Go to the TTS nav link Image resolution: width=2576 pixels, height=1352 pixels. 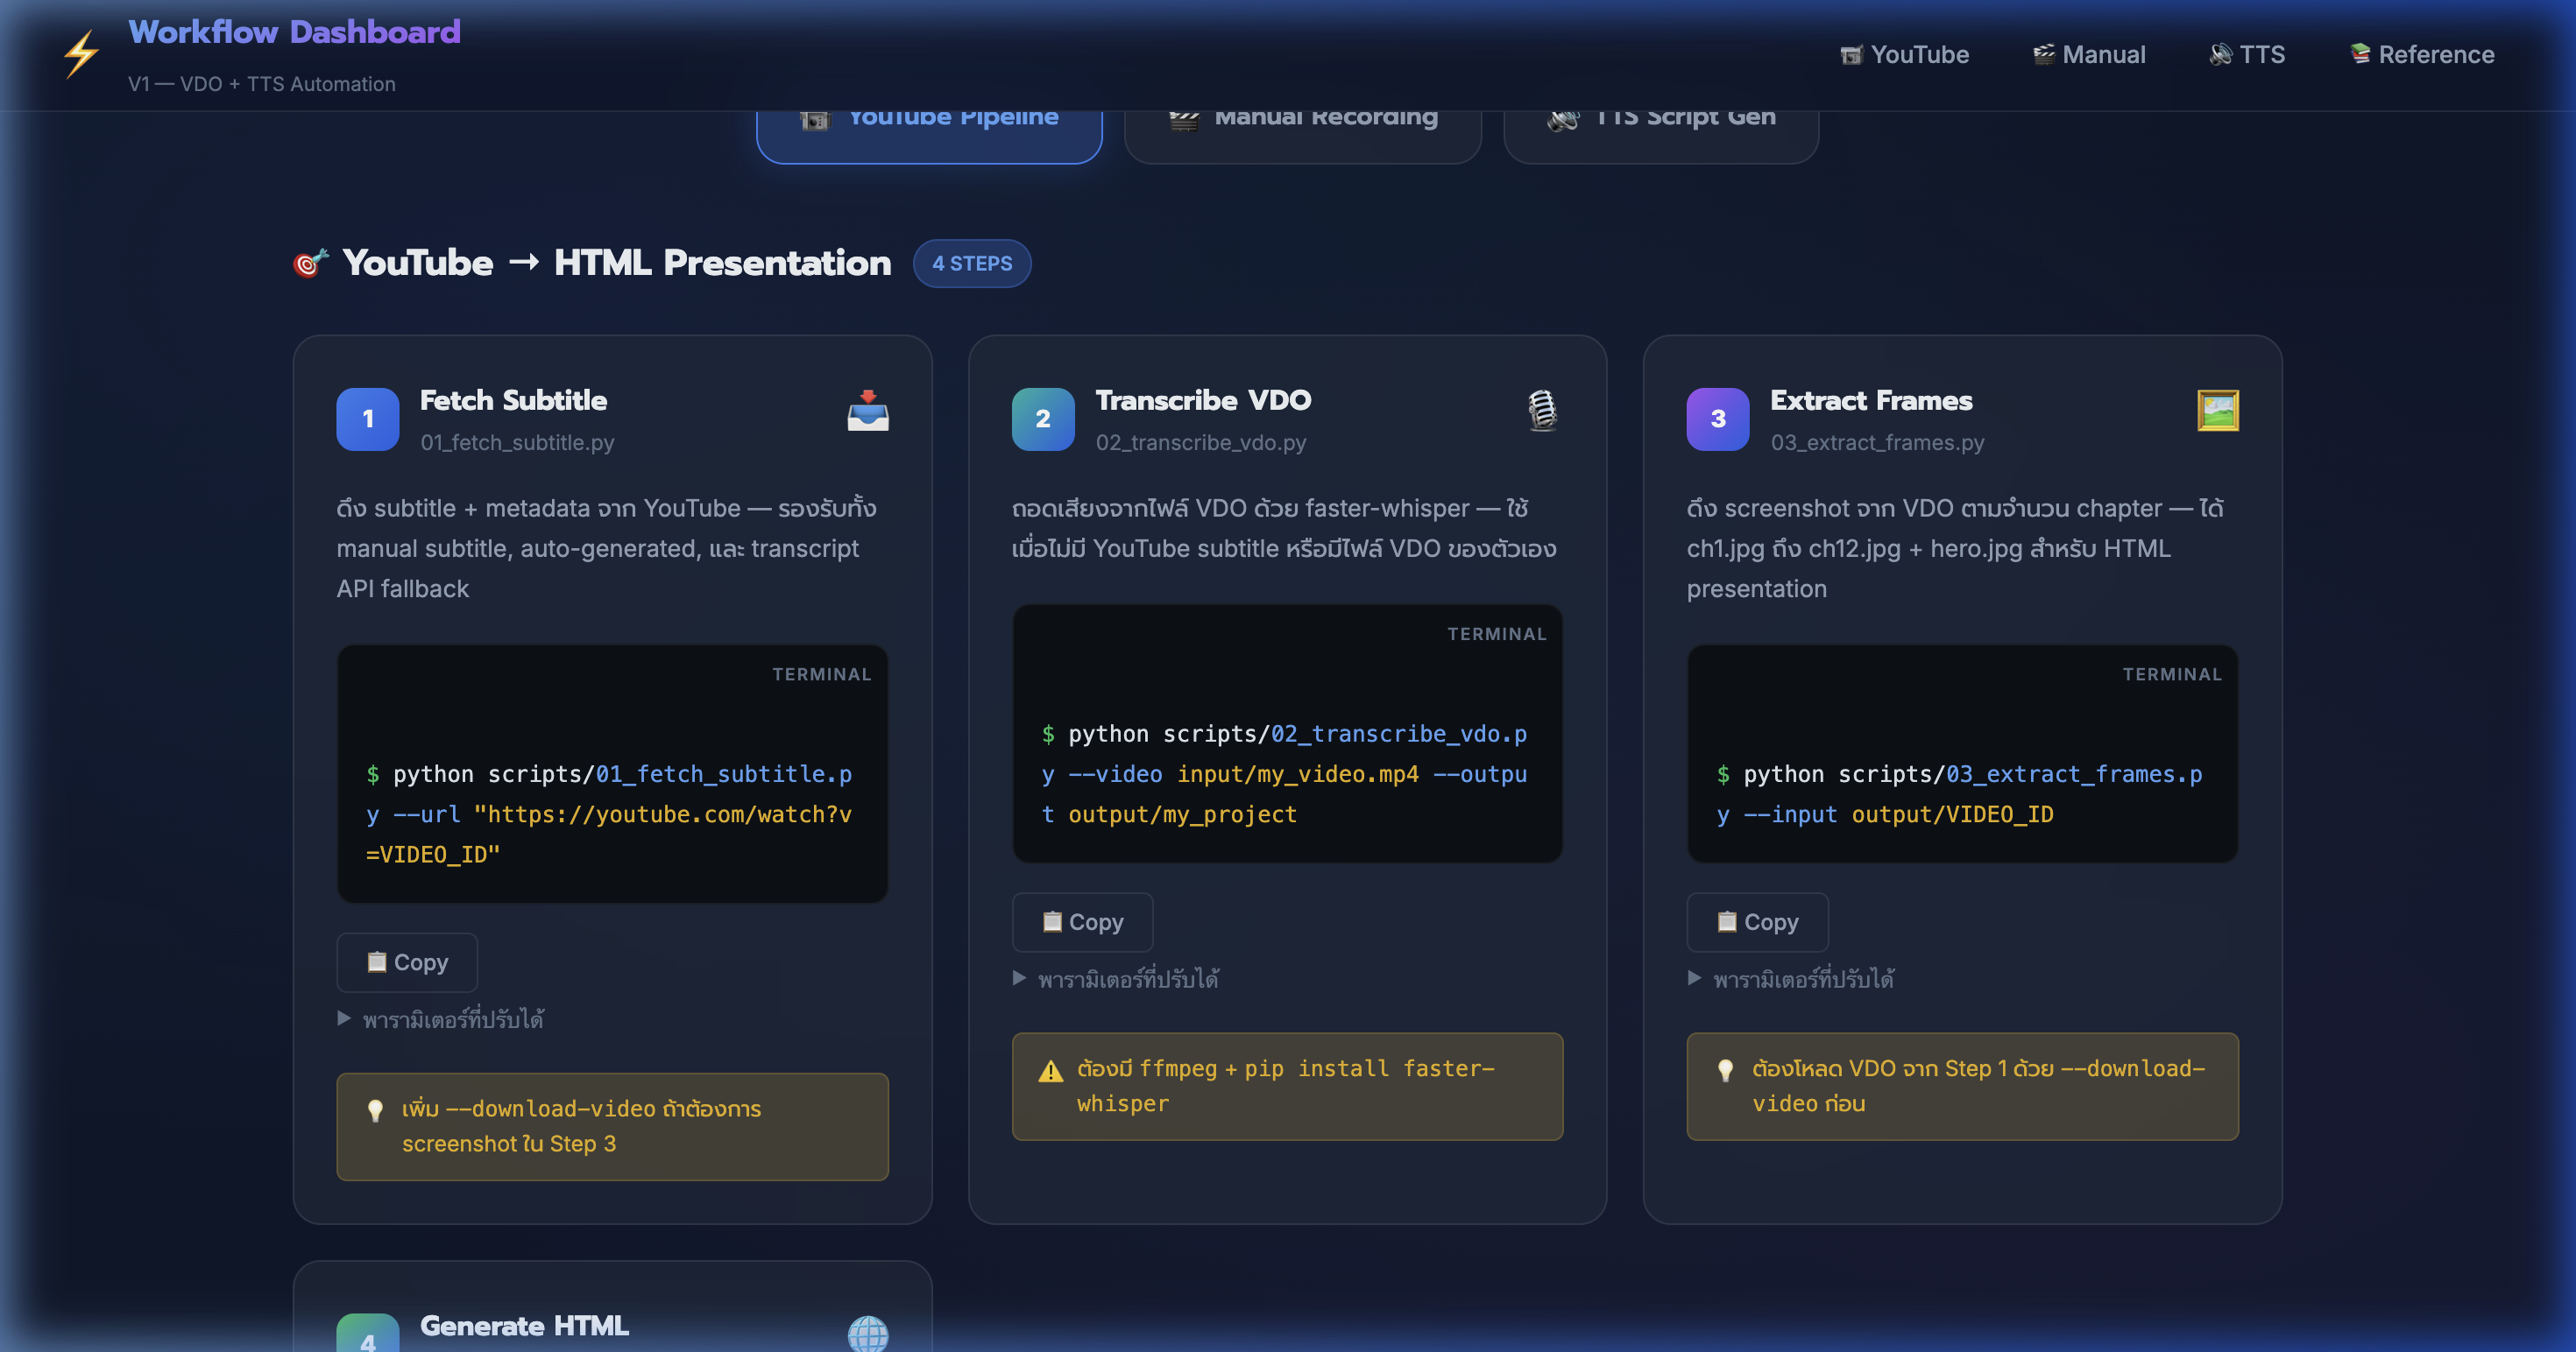pyautogui.click(x=2247, y=55)
